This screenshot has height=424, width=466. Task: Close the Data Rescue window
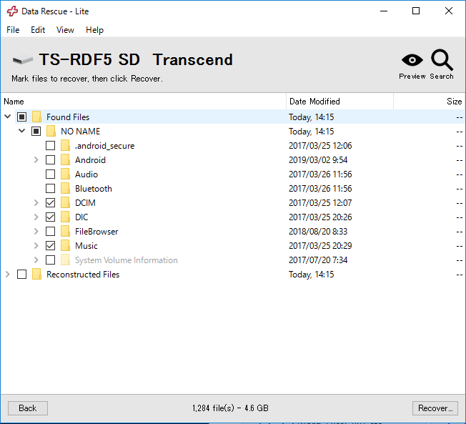449,11
